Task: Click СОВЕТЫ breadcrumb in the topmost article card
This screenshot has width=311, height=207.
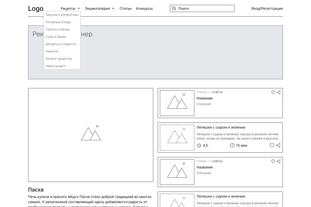Action: point(217,92)
